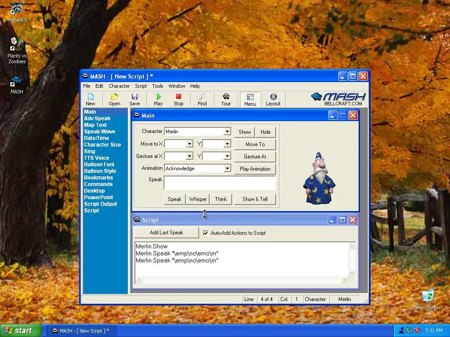The width and height of the screenshot is (450, 337).
Task: Launch the Tour from toolbar
Action: click(x=226, y=100)
